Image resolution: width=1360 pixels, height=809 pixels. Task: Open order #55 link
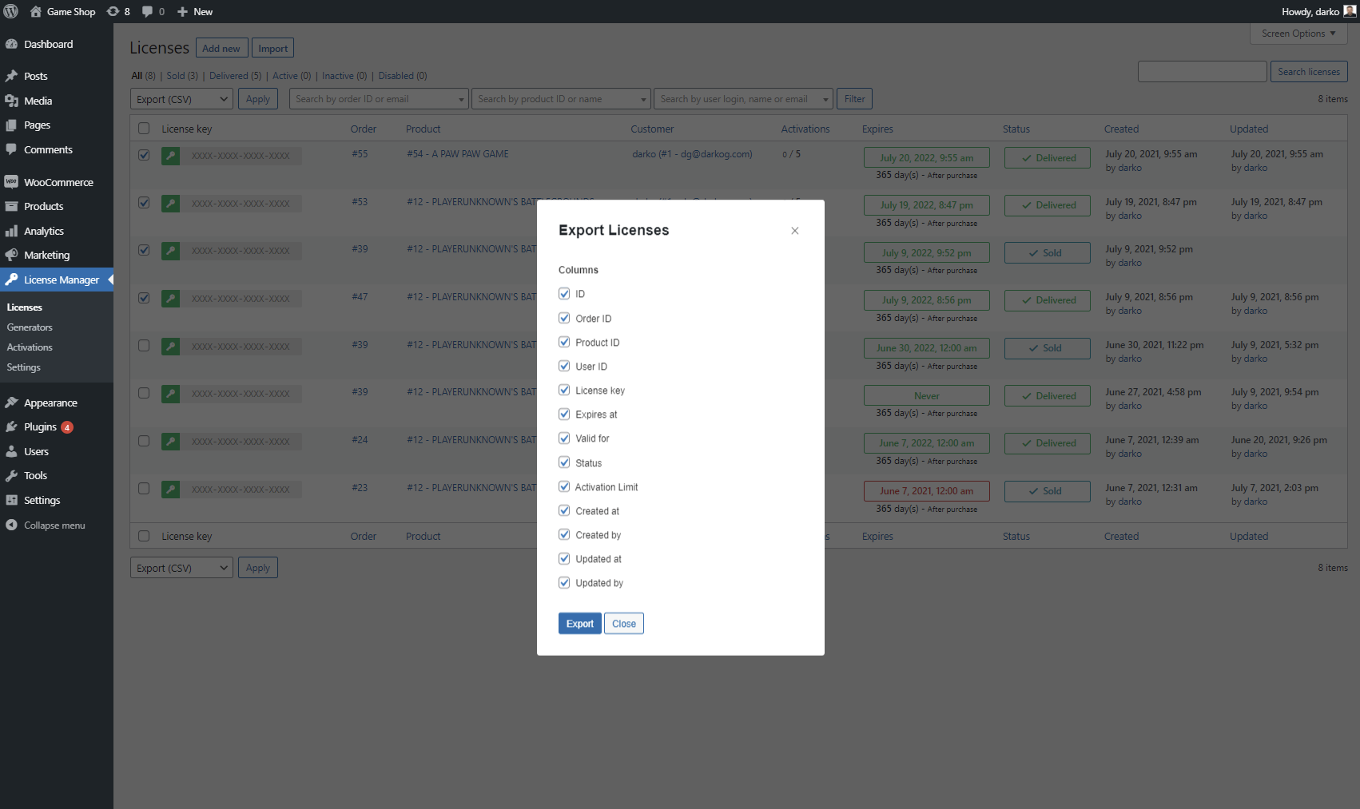coord(360,154)
